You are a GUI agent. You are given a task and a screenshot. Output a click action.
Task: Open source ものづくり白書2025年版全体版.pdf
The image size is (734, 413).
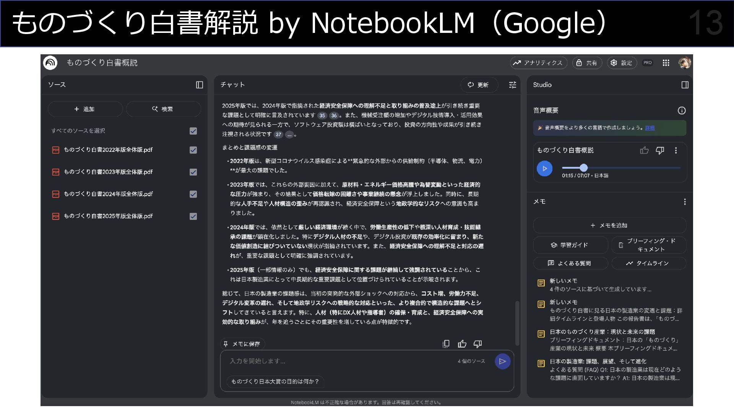point(108,216)
